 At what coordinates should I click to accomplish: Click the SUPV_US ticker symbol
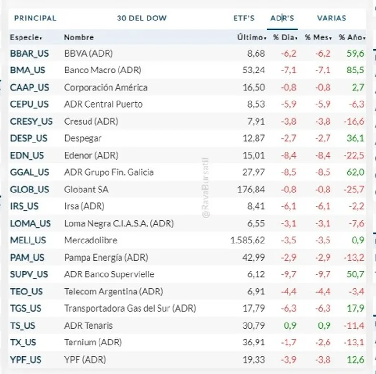pos(29,274)
